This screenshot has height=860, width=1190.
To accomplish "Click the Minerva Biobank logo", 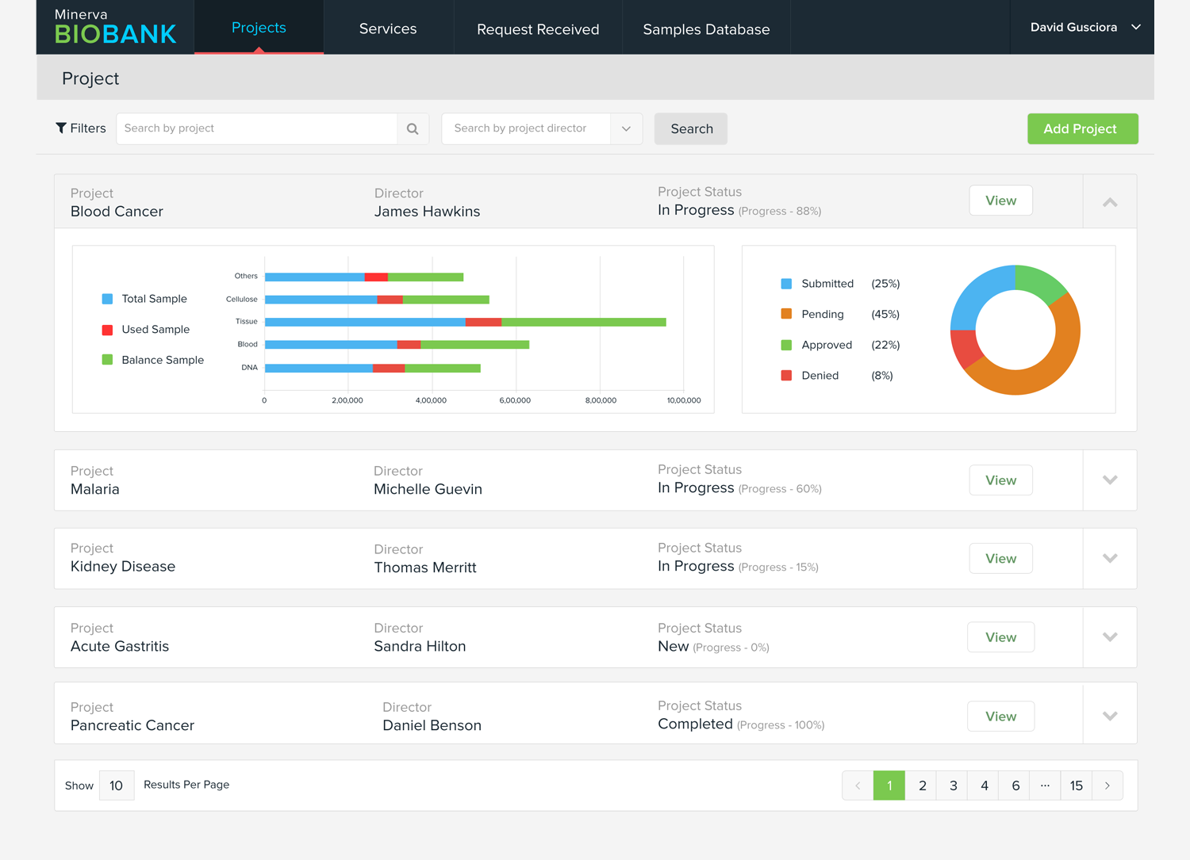I will 115,27.
